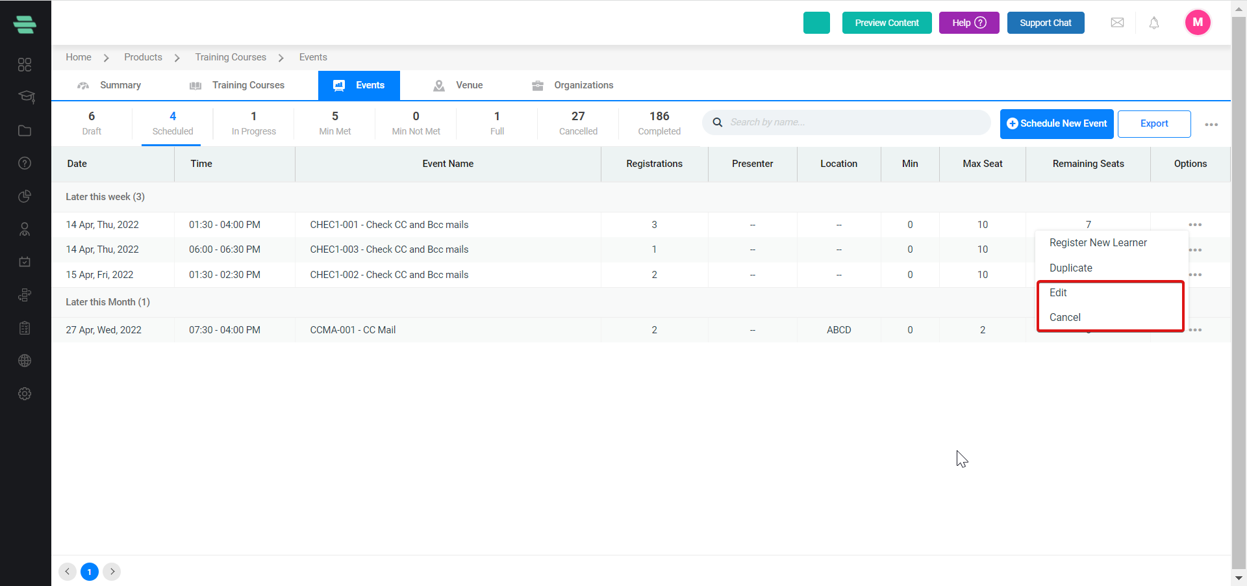Click the Remaining Seats column header
This screenshot has height=586, width=1247.
coord(1089,164)
